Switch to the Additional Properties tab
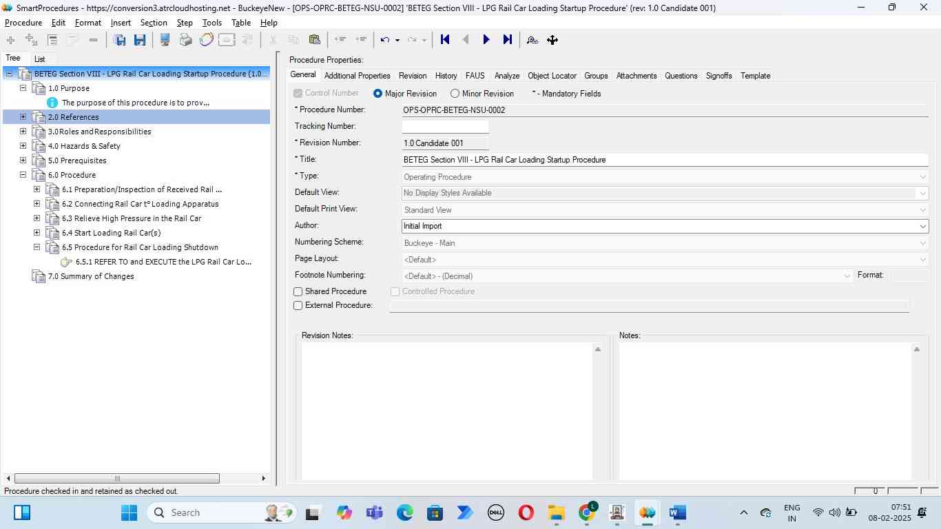Viewport: 941px width, 529px height. coord(357,76)
